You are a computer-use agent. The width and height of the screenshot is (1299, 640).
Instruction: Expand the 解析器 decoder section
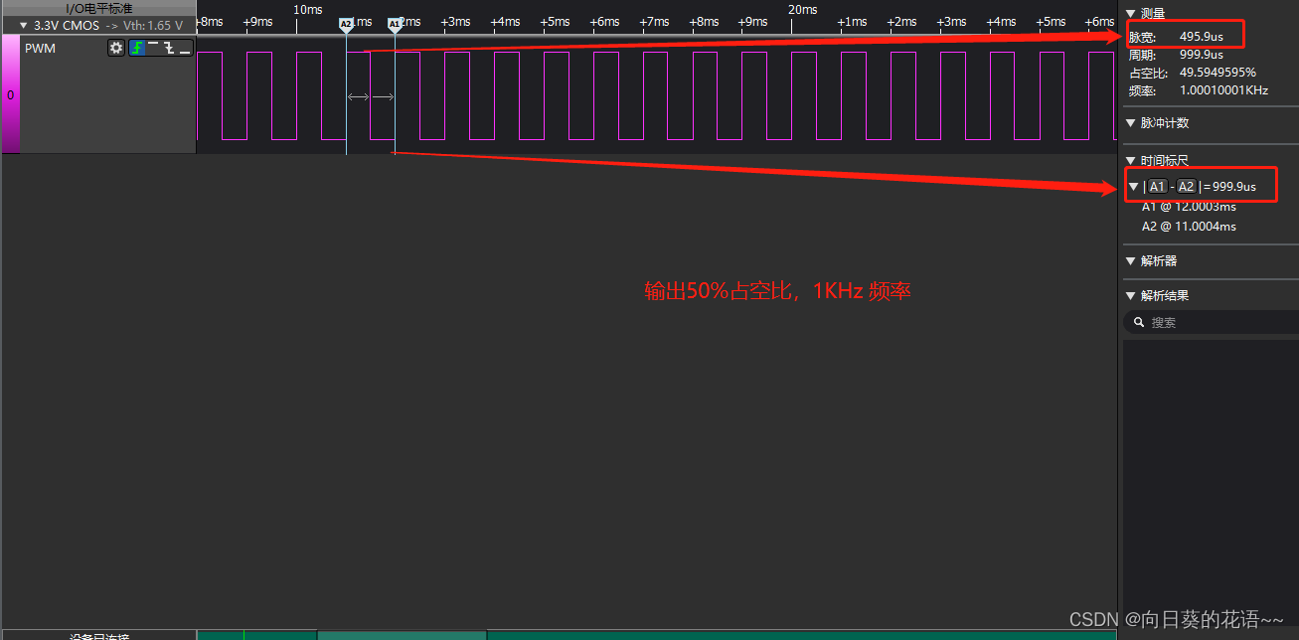tap(1132, 260)
